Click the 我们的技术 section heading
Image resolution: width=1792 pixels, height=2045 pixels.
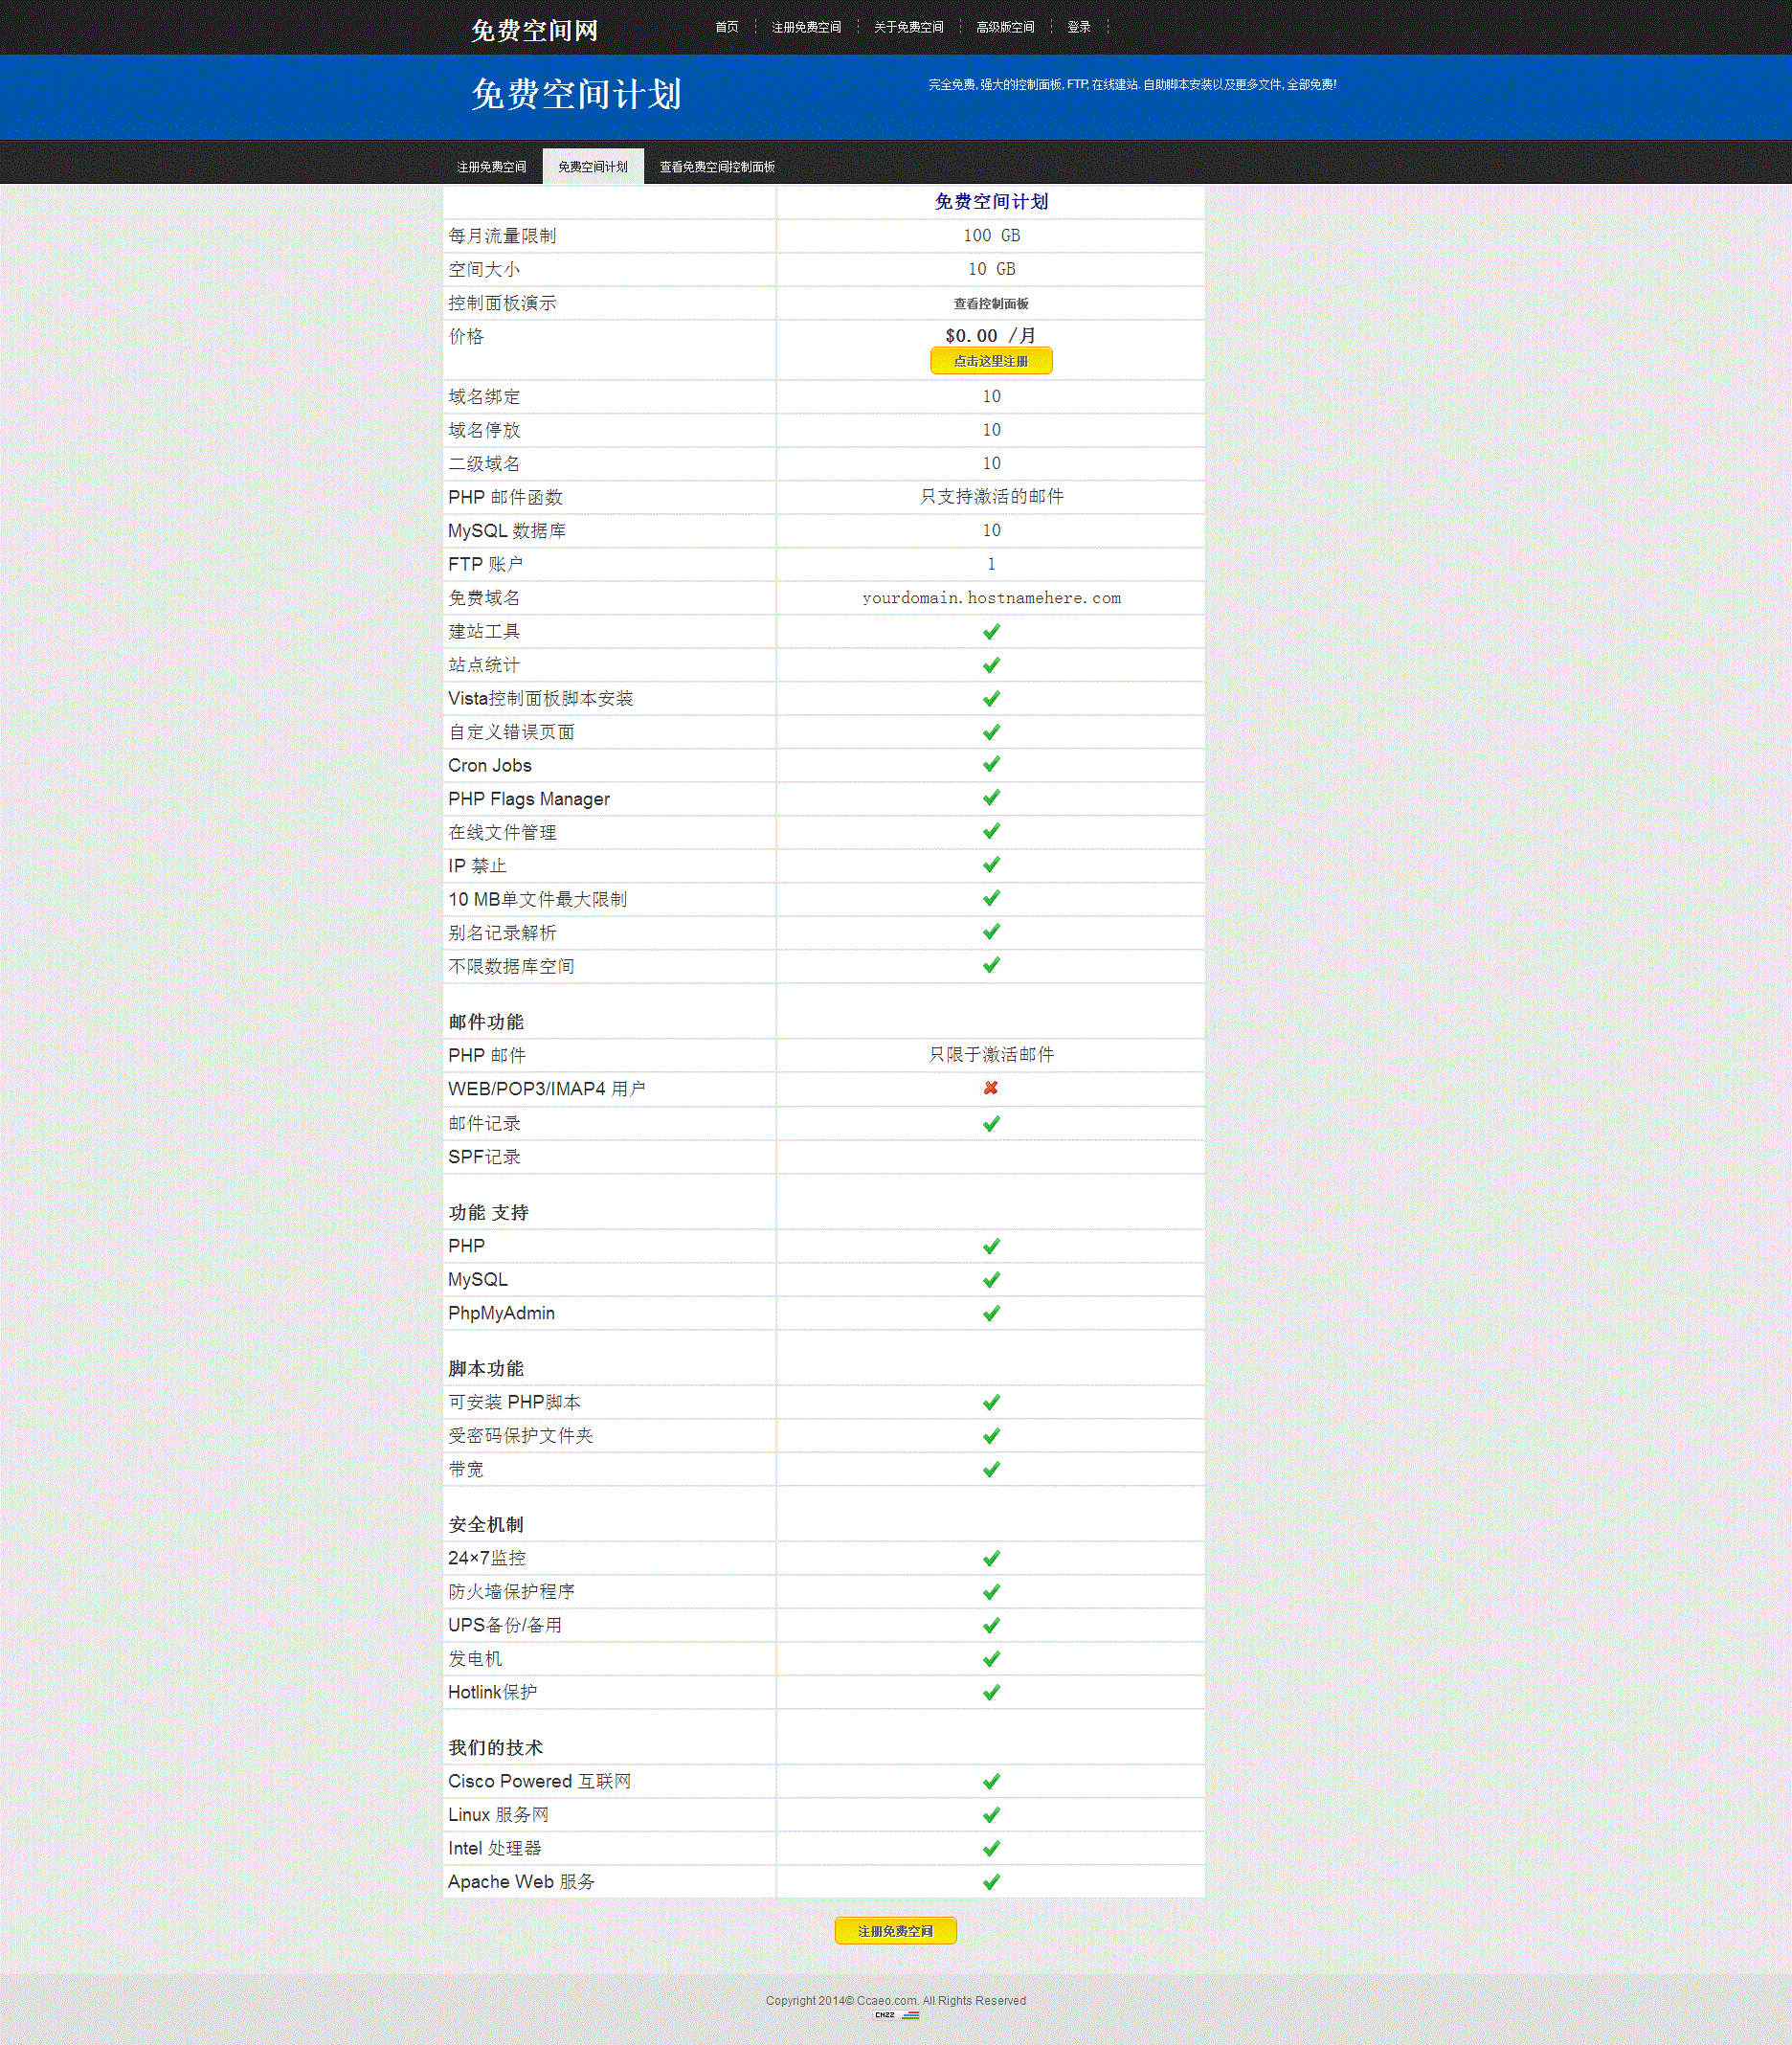pyautogui.click(x=495, y=1747)
